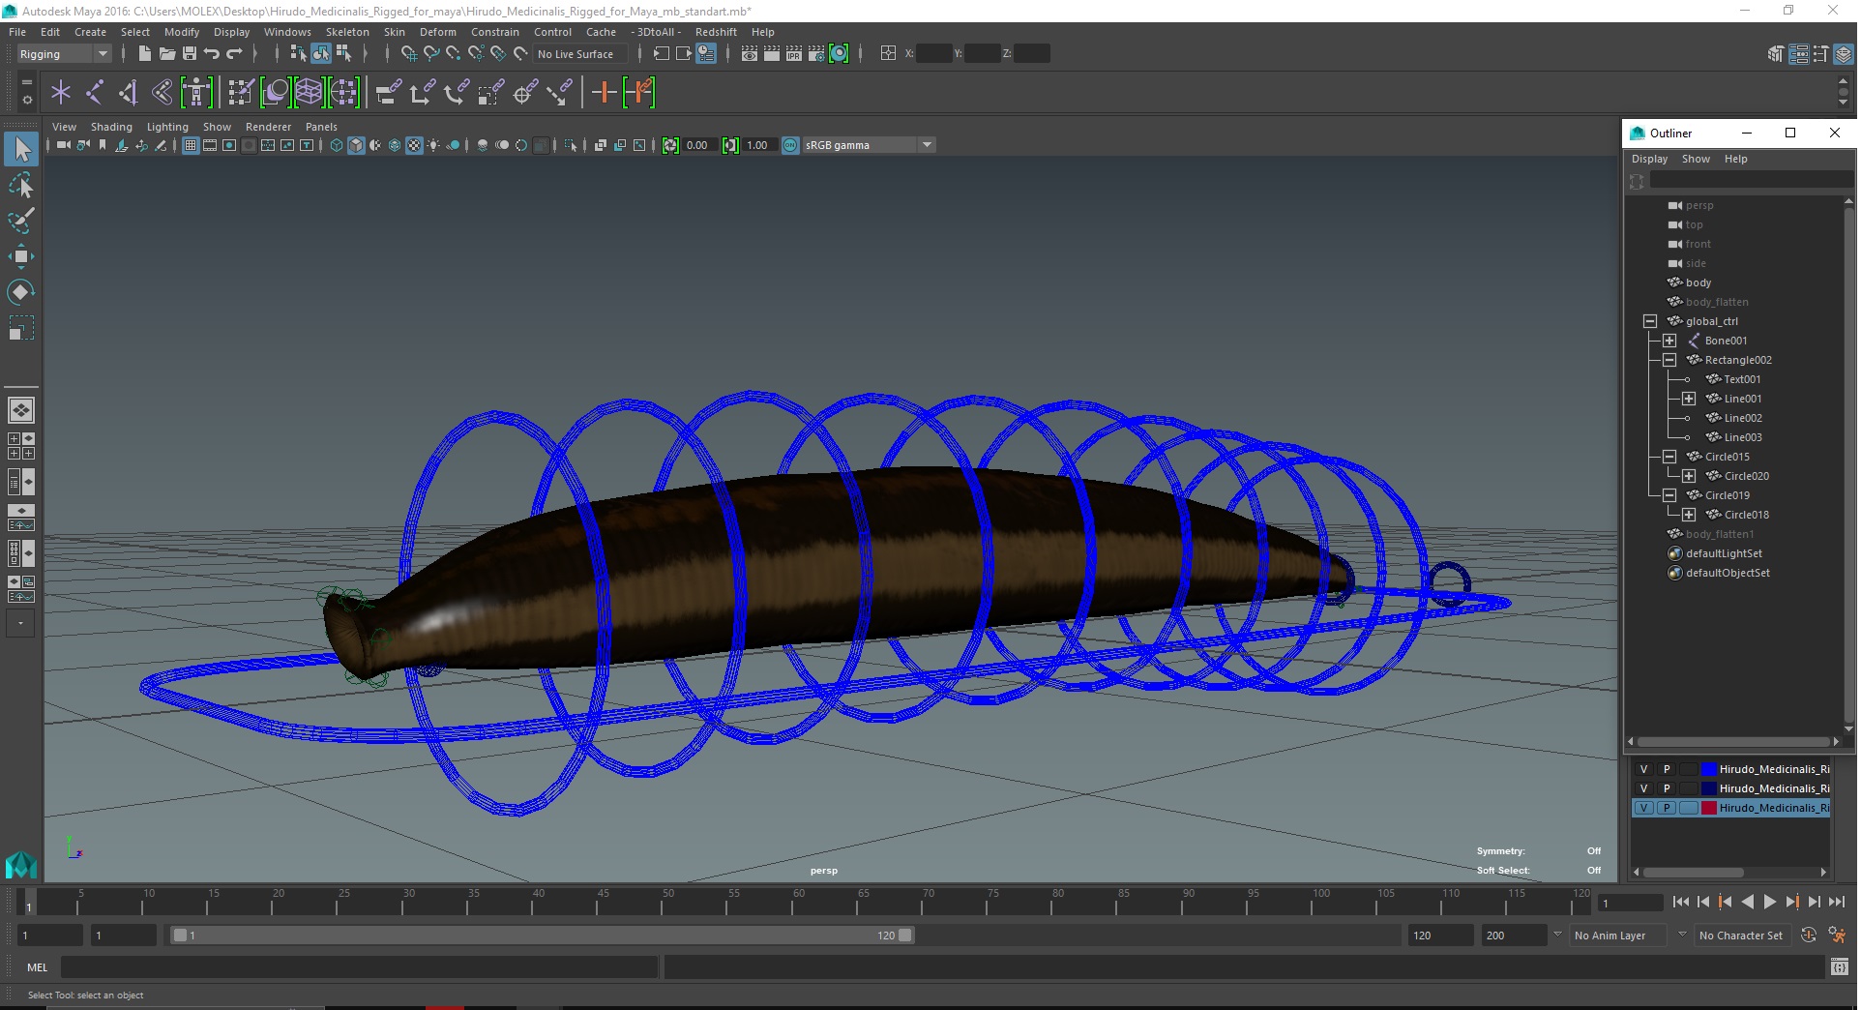Click the Undo arrow icon
This screenshot has height=1010, width=1861.
(x=211, y=54)
